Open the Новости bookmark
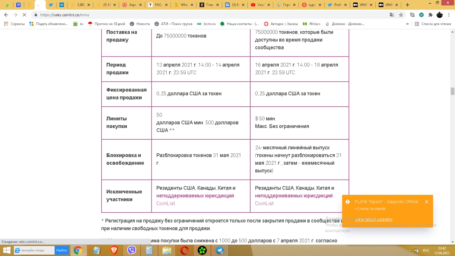The width and height of the screenshot is (455, 256). click(x=140, y=24)
